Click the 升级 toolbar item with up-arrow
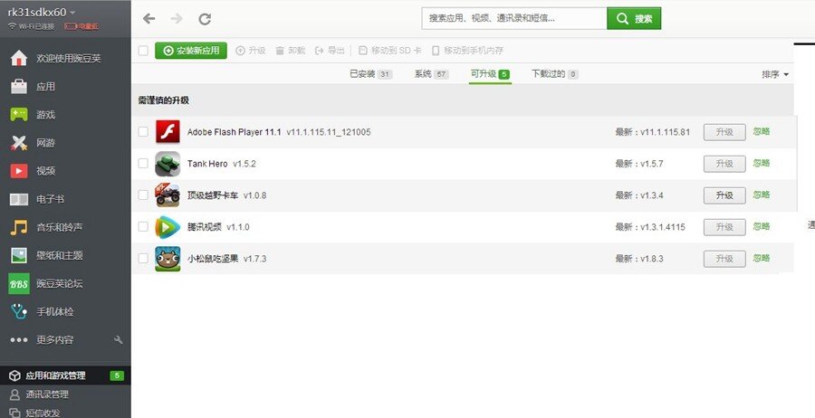815x418 pixels. (x=251, y=51)
